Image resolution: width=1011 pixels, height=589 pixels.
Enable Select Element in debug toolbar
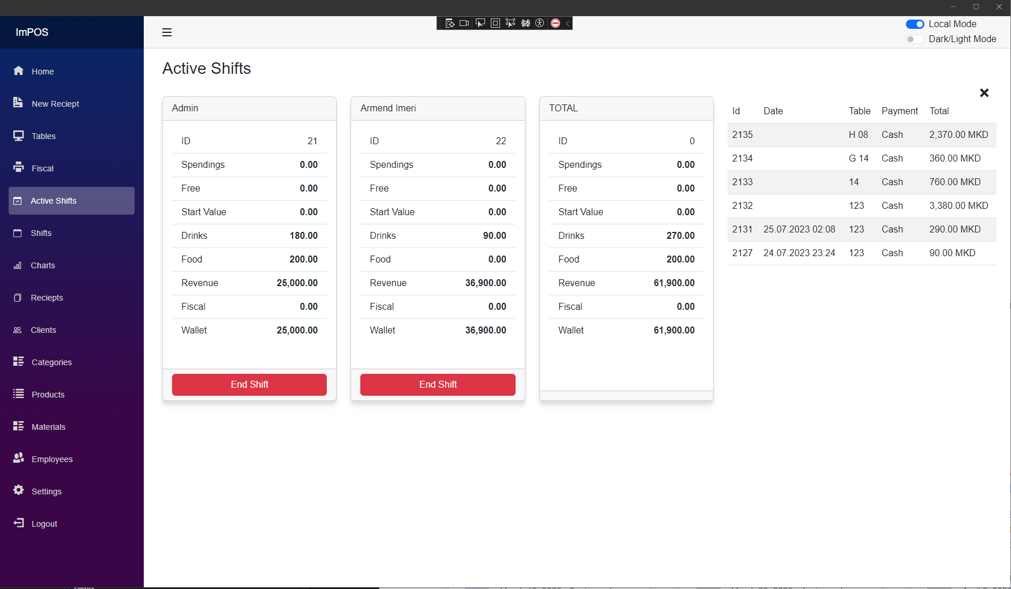(480, 23)
